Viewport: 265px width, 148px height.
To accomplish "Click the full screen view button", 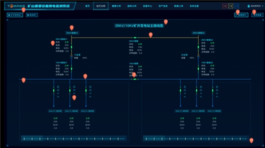I will [x=257, y=15].
